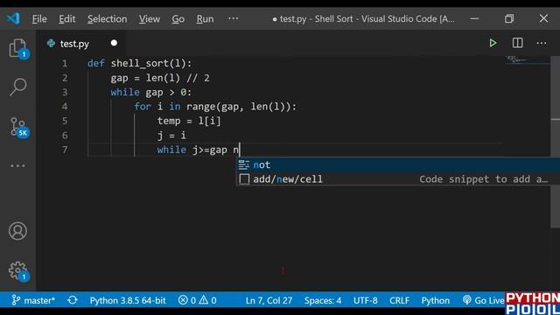This screenshot has width=560, height=315.
Task: Open the master branch indicator
Action: (x=33, y=300)
